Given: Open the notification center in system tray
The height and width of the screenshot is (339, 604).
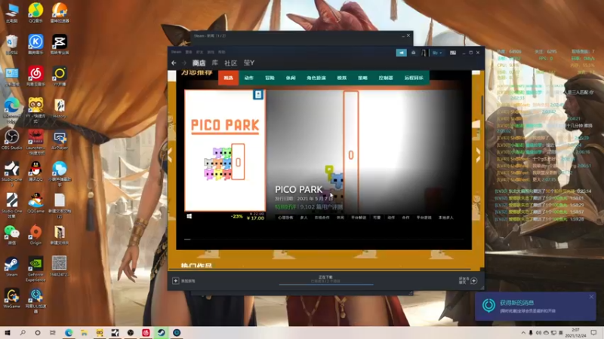Looking at the screenshot, I should tap(593, 333).
